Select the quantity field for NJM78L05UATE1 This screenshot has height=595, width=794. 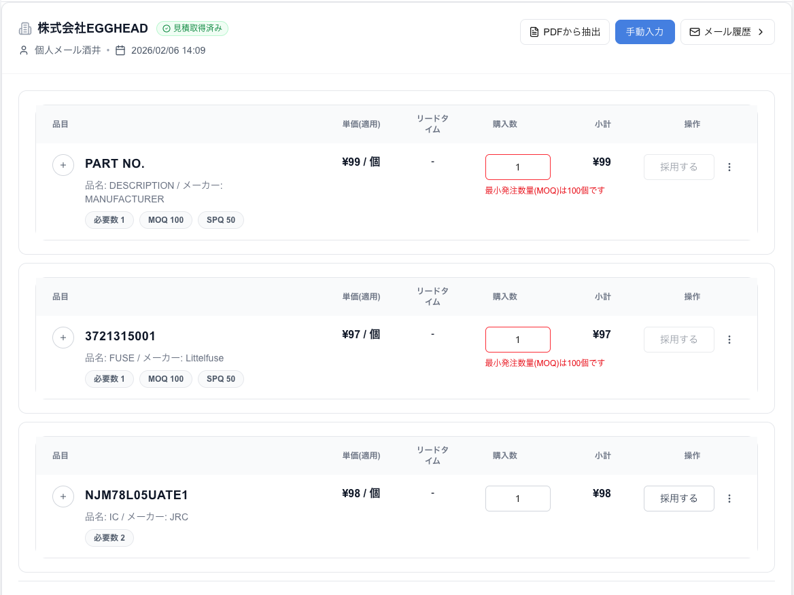click(x=517, y=499)
